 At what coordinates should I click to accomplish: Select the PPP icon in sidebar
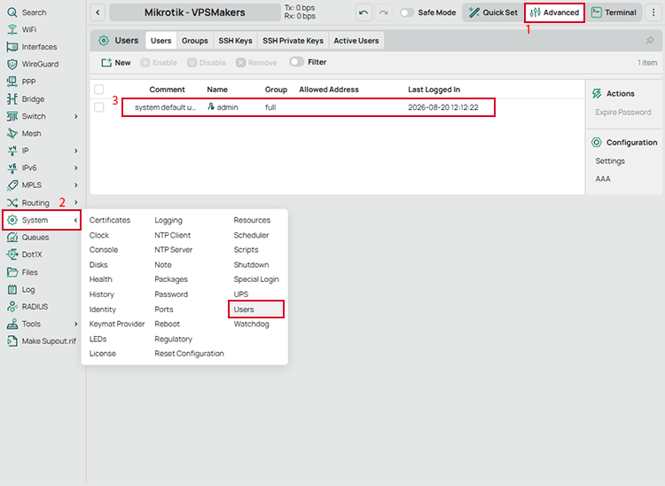click(x=12, y=82)
